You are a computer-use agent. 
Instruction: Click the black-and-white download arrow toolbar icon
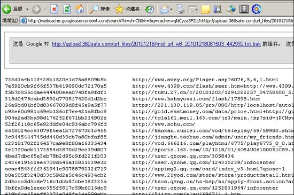(x=244, y=9)
